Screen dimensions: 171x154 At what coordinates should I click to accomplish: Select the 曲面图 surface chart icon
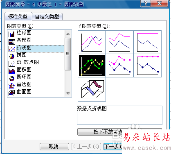(x=11, y=93)
